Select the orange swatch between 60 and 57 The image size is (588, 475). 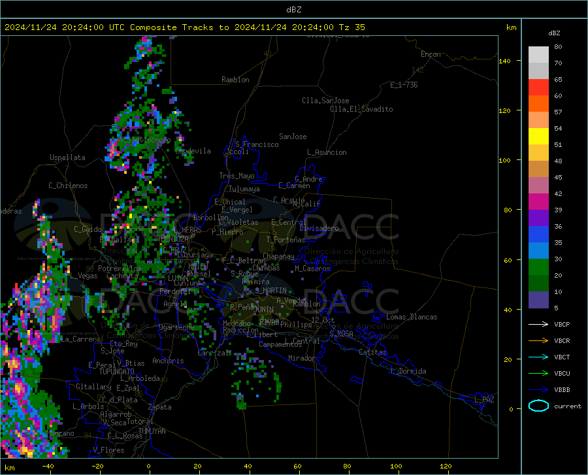point(538,104)
